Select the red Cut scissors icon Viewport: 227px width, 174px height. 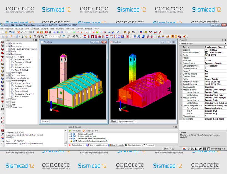(19, 32)
